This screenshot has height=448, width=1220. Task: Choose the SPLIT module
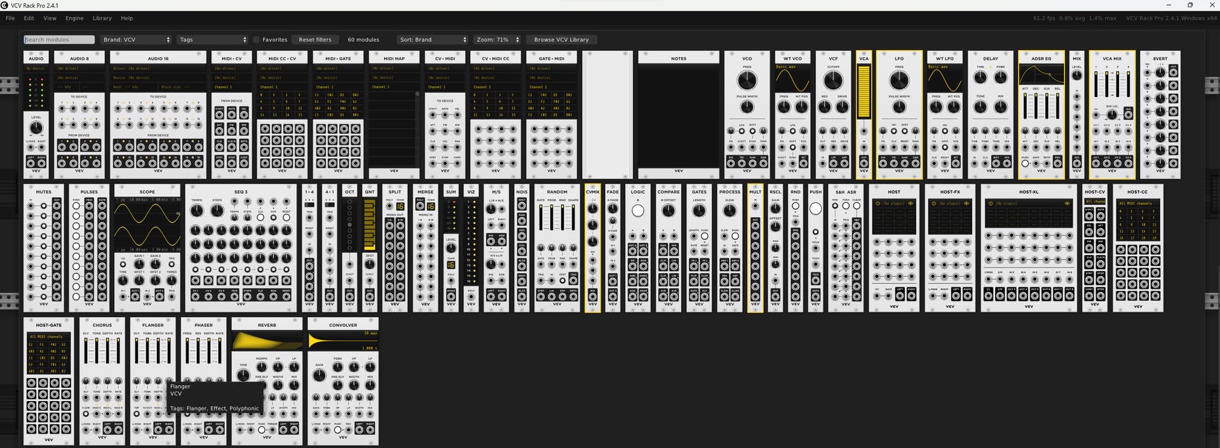tap(395, 248)
